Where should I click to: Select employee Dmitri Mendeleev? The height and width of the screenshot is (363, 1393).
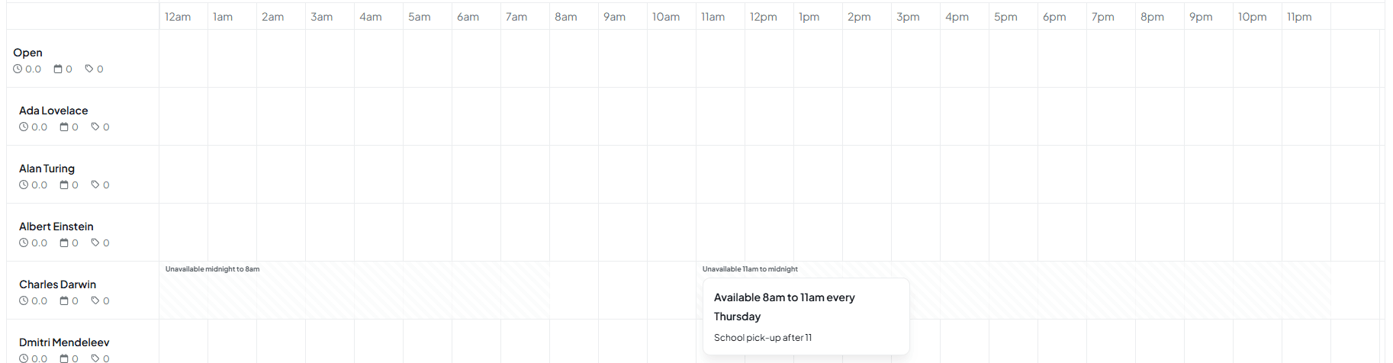click(x=64, y=342)
